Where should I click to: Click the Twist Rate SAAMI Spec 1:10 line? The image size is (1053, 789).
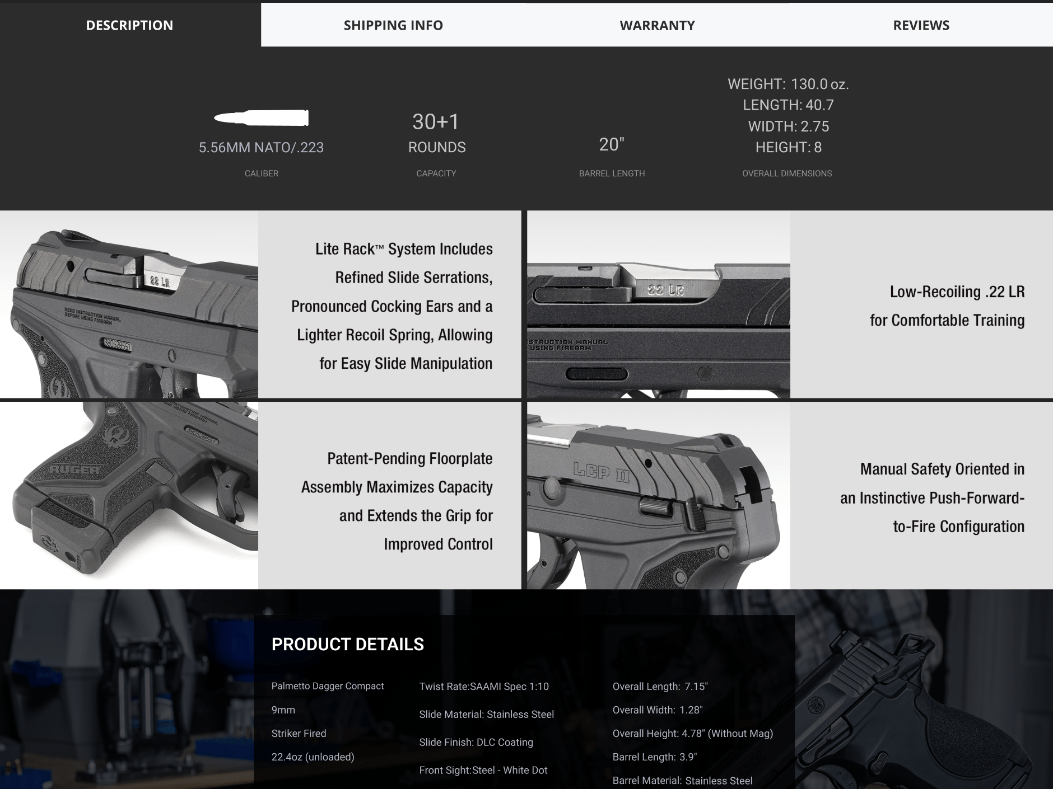pos(484,686)
